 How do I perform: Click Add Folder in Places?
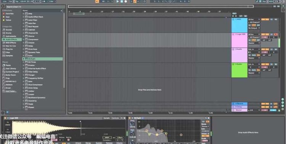point(11,91)
